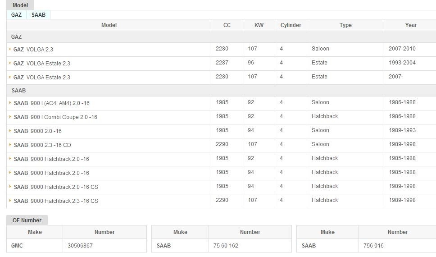Viewport: 436px width, 257px height.
Task: Switch to the SAAB tab
Action: tap(38, 15)
